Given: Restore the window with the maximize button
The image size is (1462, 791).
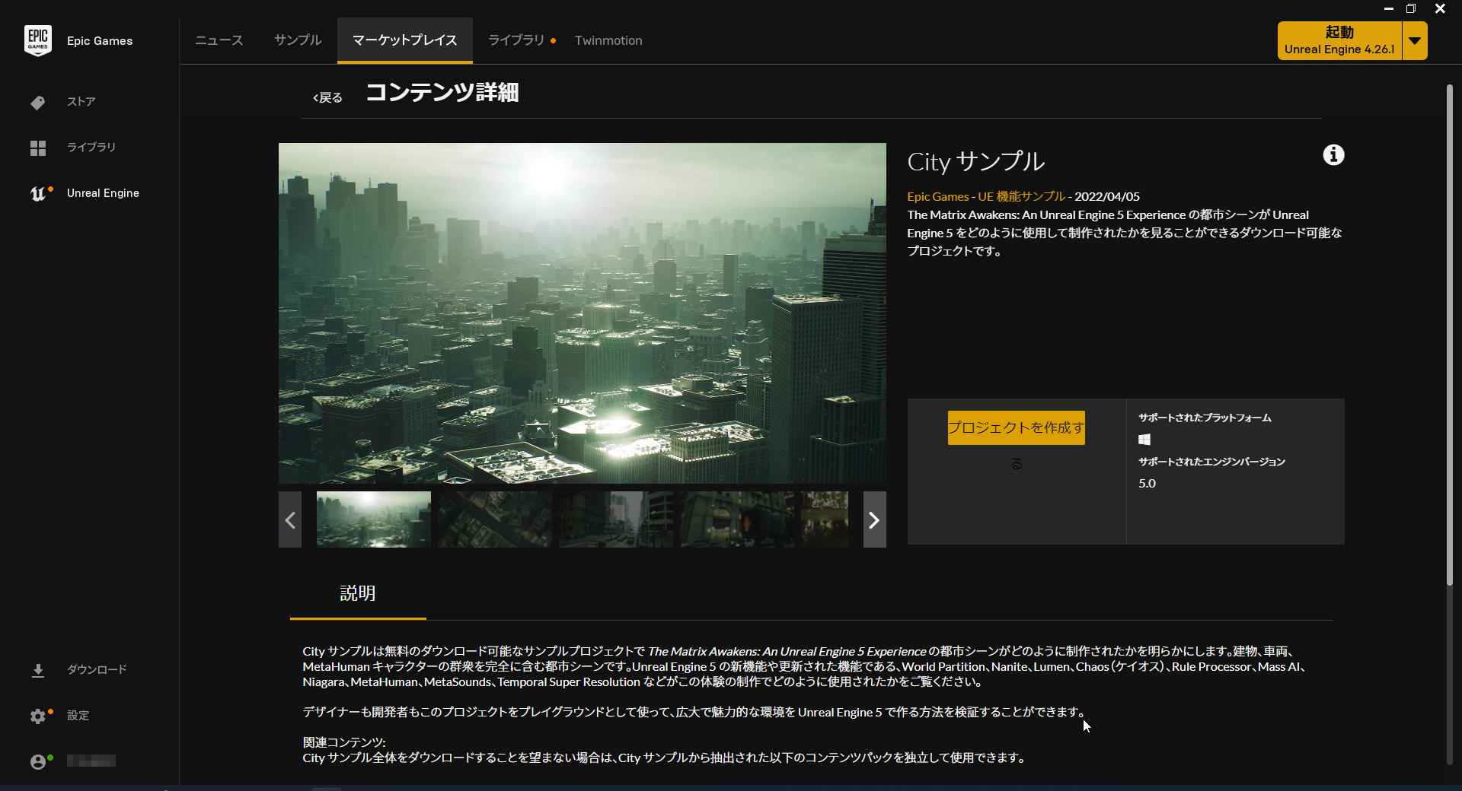Looking at the screenshot, I should (1411, 8).
